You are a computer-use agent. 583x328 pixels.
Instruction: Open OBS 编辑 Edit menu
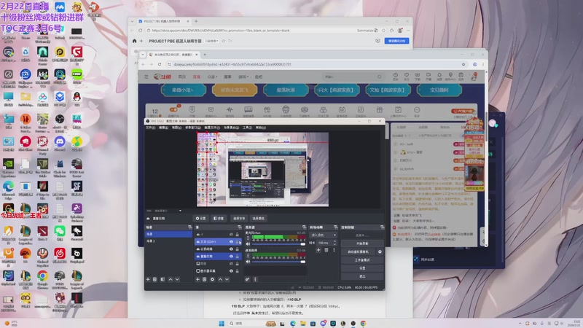click(x=163, y=128)
